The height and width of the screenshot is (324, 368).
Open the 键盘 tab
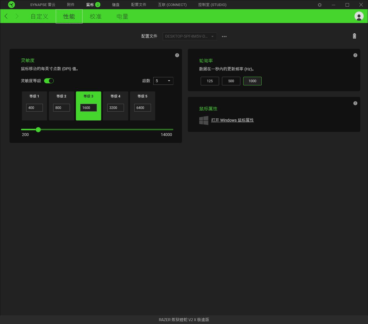[x=116, y=5]
